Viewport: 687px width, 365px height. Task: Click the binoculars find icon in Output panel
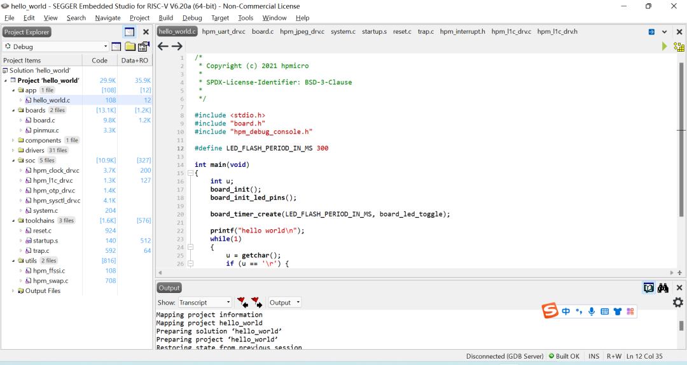pos(663,288)
